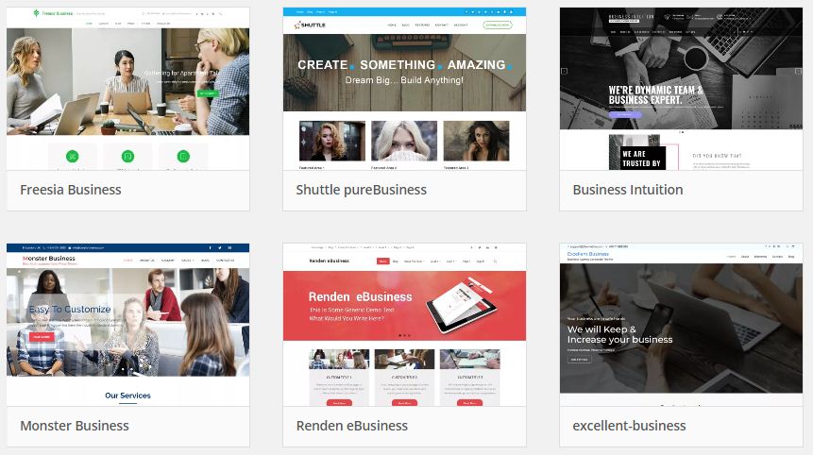Click the Freesia Business theme title
This screenshot has width=813, height=455.
point(71,190)
